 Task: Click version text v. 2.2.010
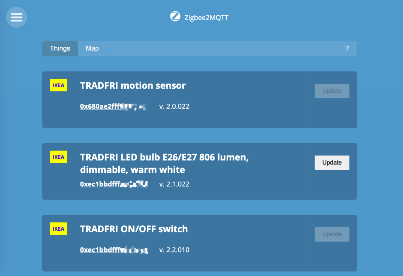174,250
